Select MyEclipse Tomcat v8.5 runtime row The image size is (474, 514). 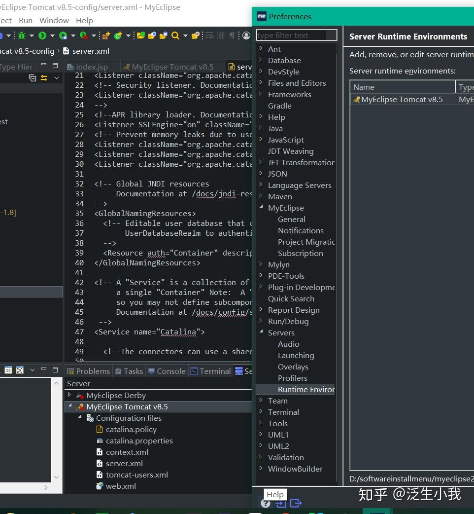(x=402, y=99)
